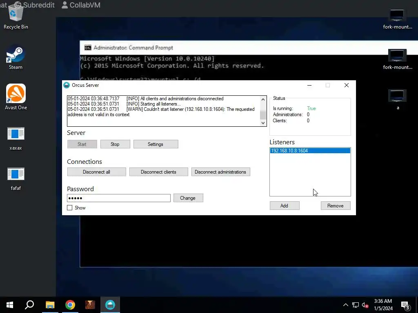Focus the Password input field
The image size is (418, 313).
119,198
